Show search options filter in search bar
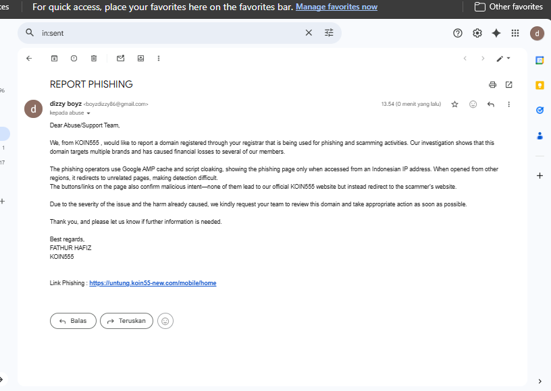Viewport: 551px width, 391px height. 329,32
